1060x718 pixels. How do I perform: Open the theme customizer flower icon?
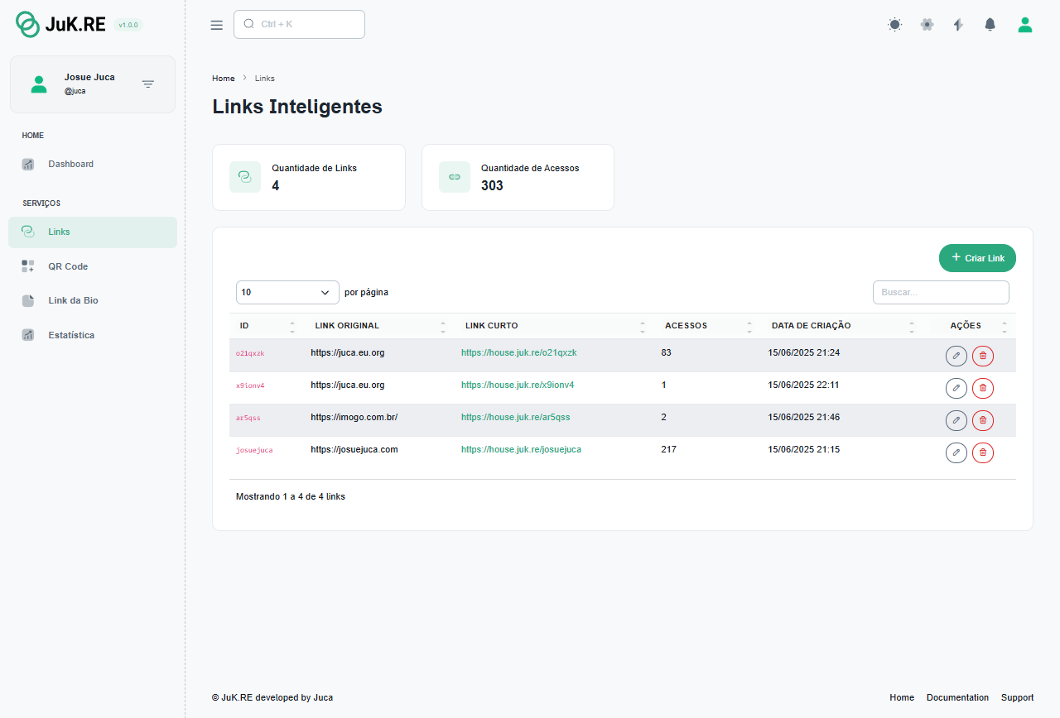tap(927, 25)
